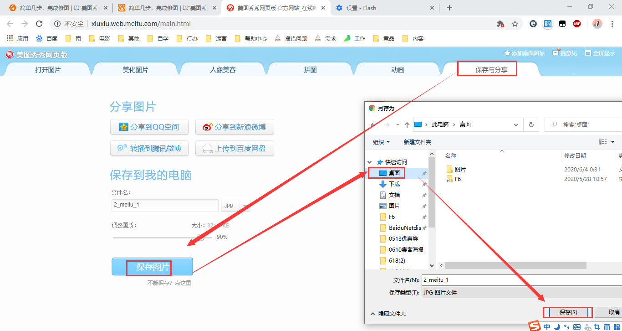Select the 拼图 tab

[x=310, y=70]
